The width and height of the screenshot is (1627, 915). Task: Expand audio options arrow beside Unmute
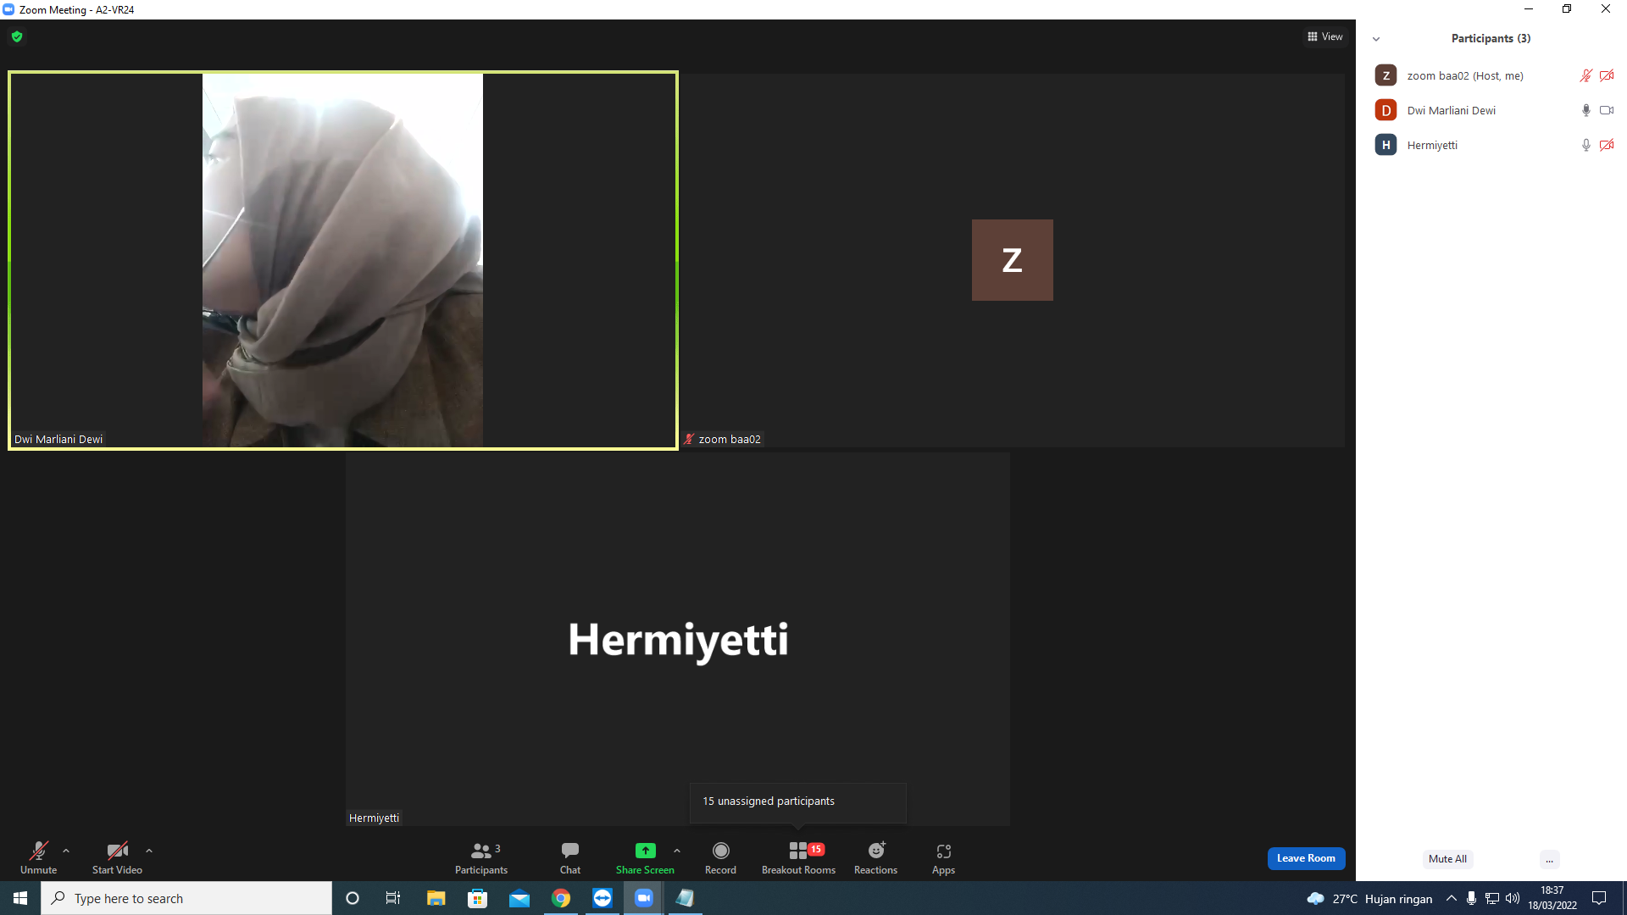click(x=66, y=851)
